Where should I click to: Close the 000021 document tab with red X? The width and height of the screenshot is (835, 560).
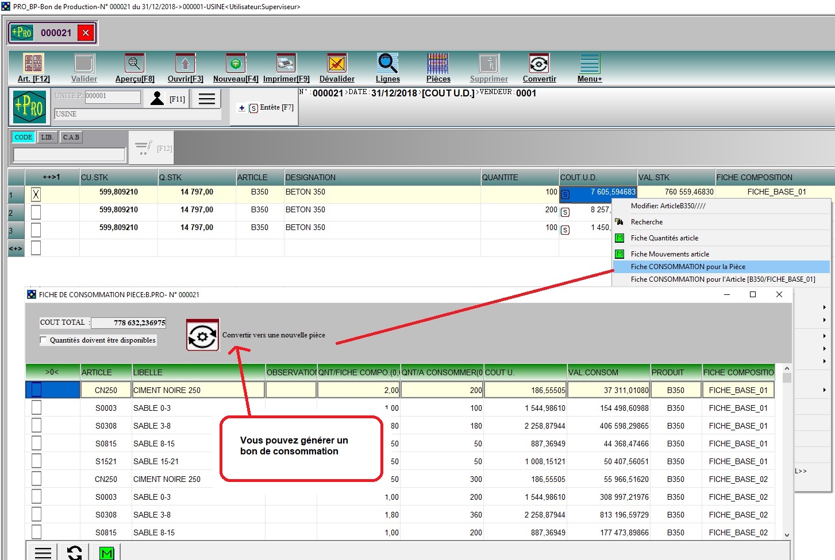click(x=86, y=33)
